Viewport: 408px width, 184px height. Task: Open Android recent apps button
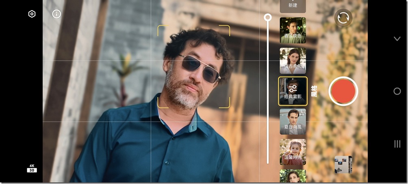click(397, 144)
